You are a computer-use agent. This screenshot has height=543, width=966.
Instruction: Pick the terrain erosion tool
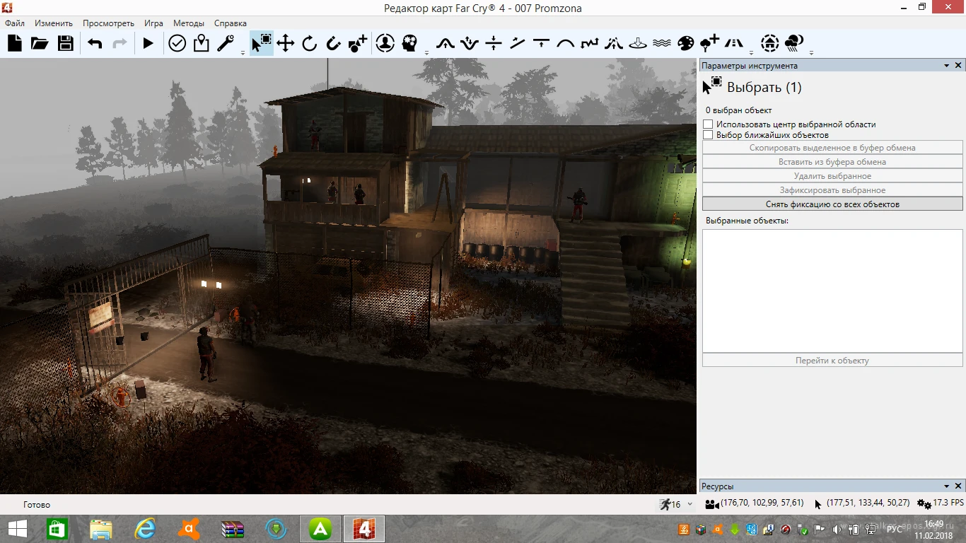click(614, 44)
